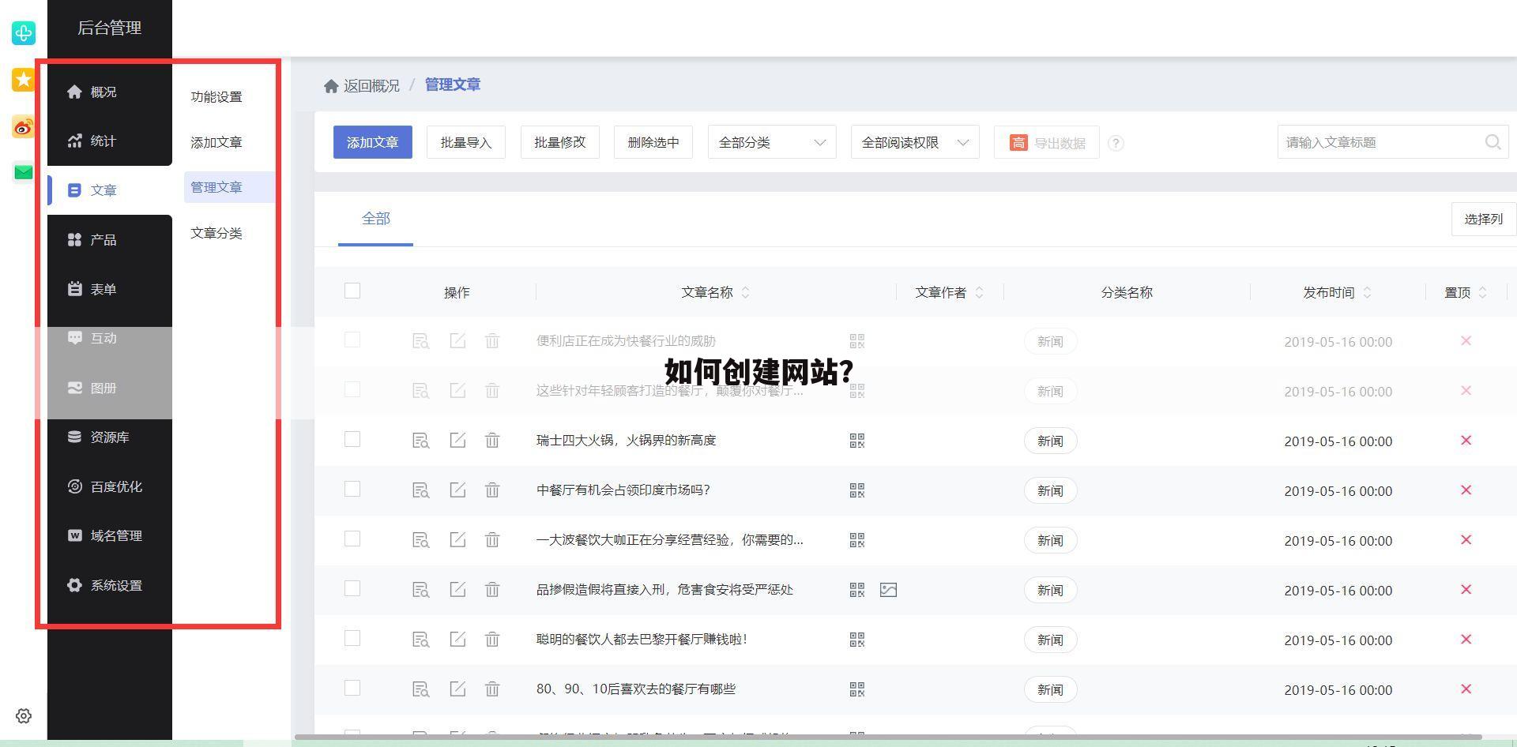This screenshot has height=747, width=1517.
Task: Tick checkbox for 中餐厅有机会占领印度市场吗 article
Action: (x=352, y=489)
